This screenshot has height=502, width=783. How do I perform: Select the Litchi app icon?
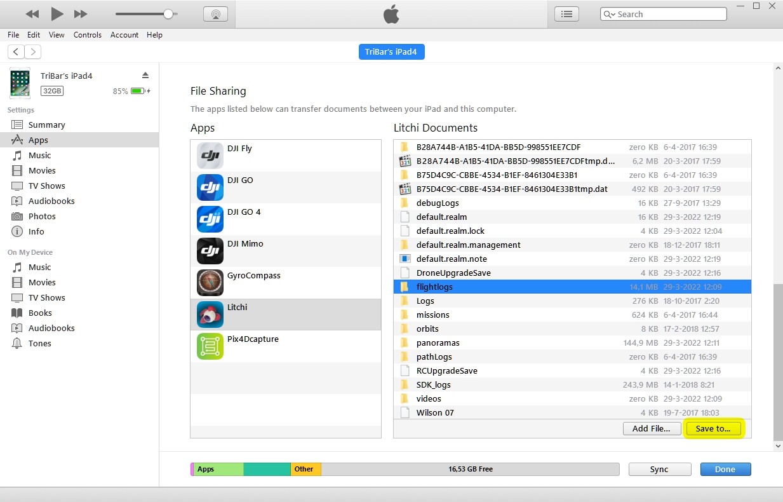210,315
